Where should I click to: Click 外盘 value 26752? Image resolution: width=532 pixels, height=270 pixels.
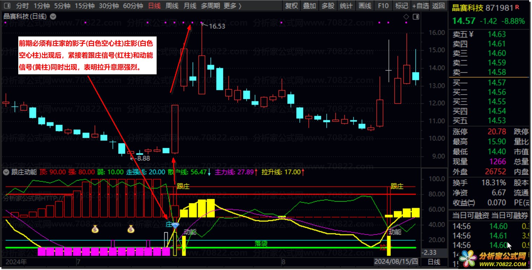click(496, 172)
